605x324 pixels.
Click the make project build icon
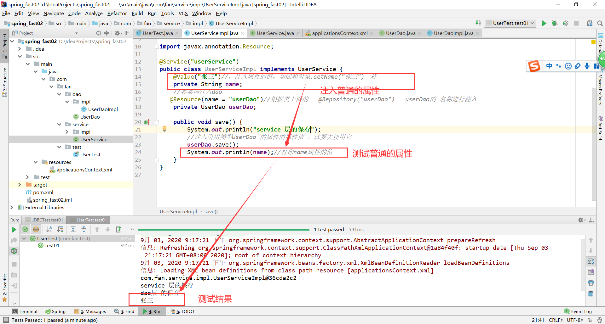[478, 23]
